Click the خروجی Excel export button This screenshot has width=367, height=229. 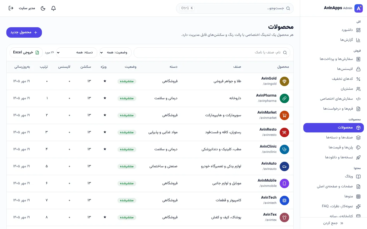coord(26,53)
